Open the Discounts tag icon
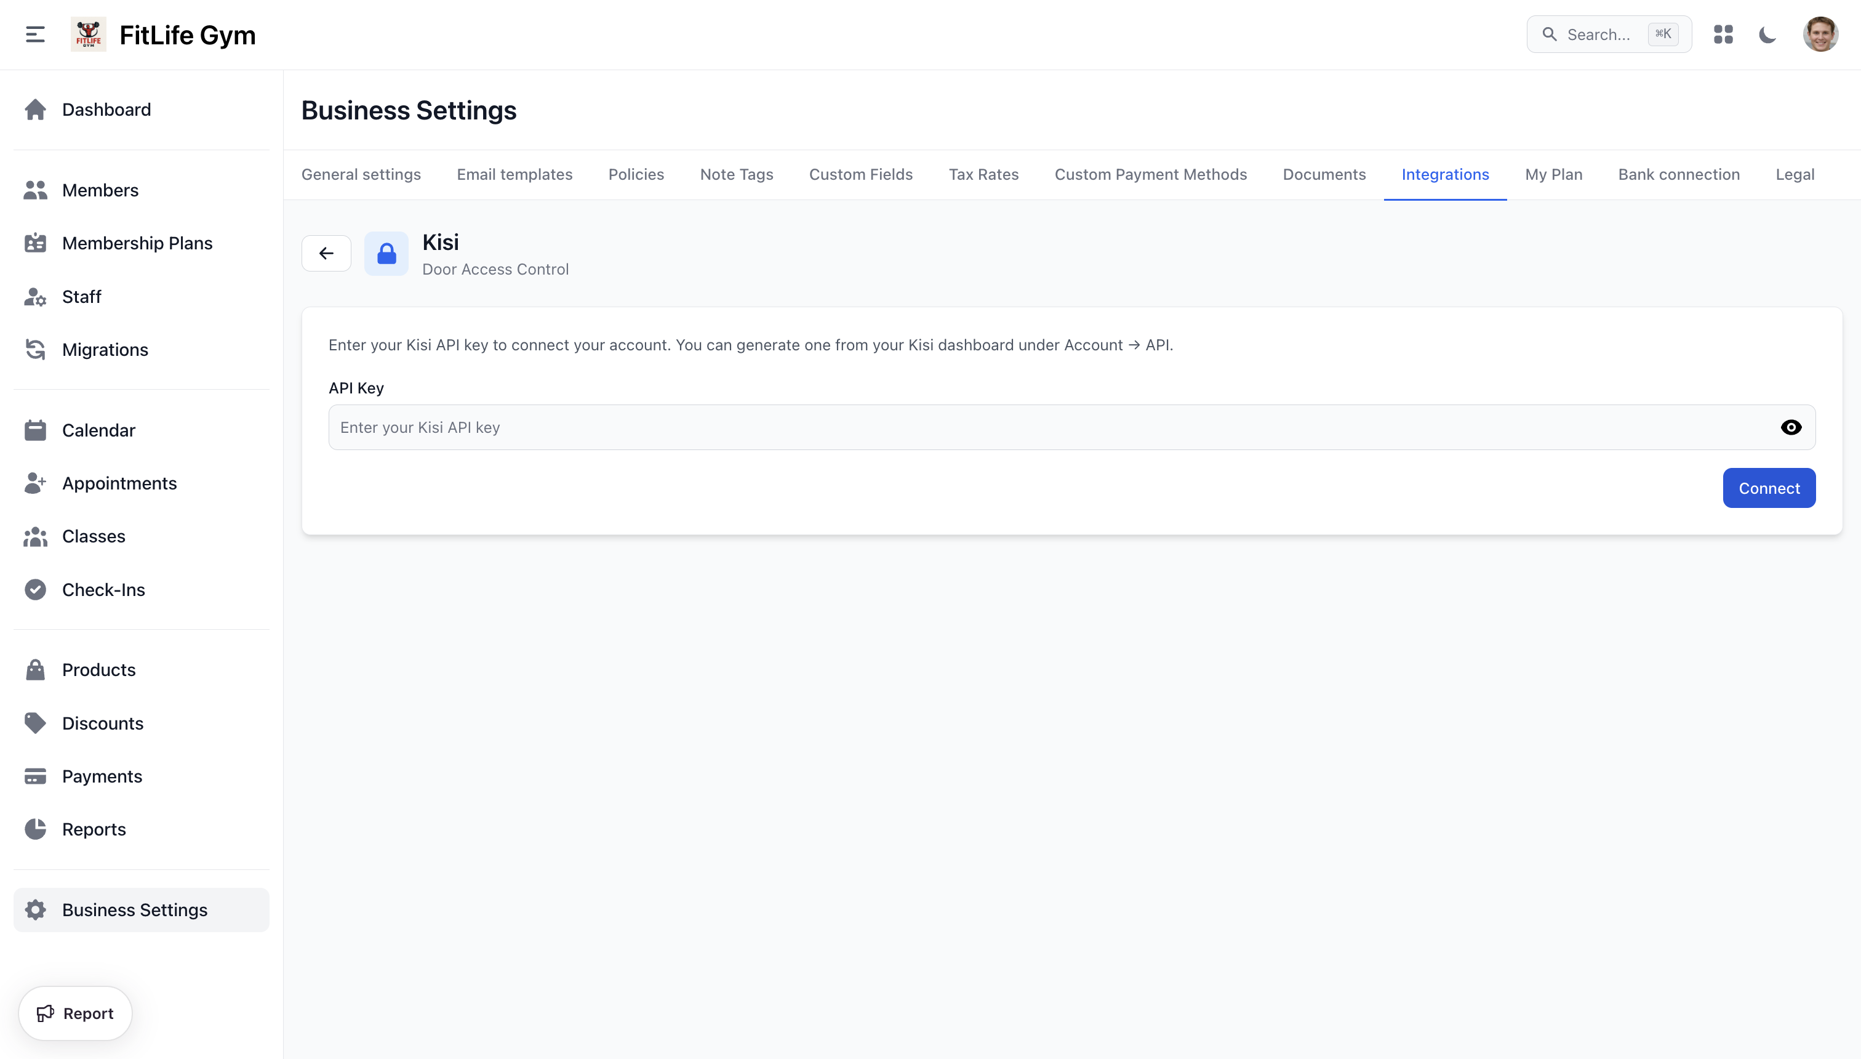This screenshot has height=1059, width=1861. (x=36, y=723)
